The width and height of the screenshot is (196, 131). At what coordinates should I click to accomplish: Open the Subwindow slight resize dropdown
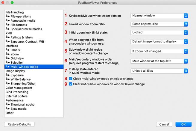pos(159,51)
